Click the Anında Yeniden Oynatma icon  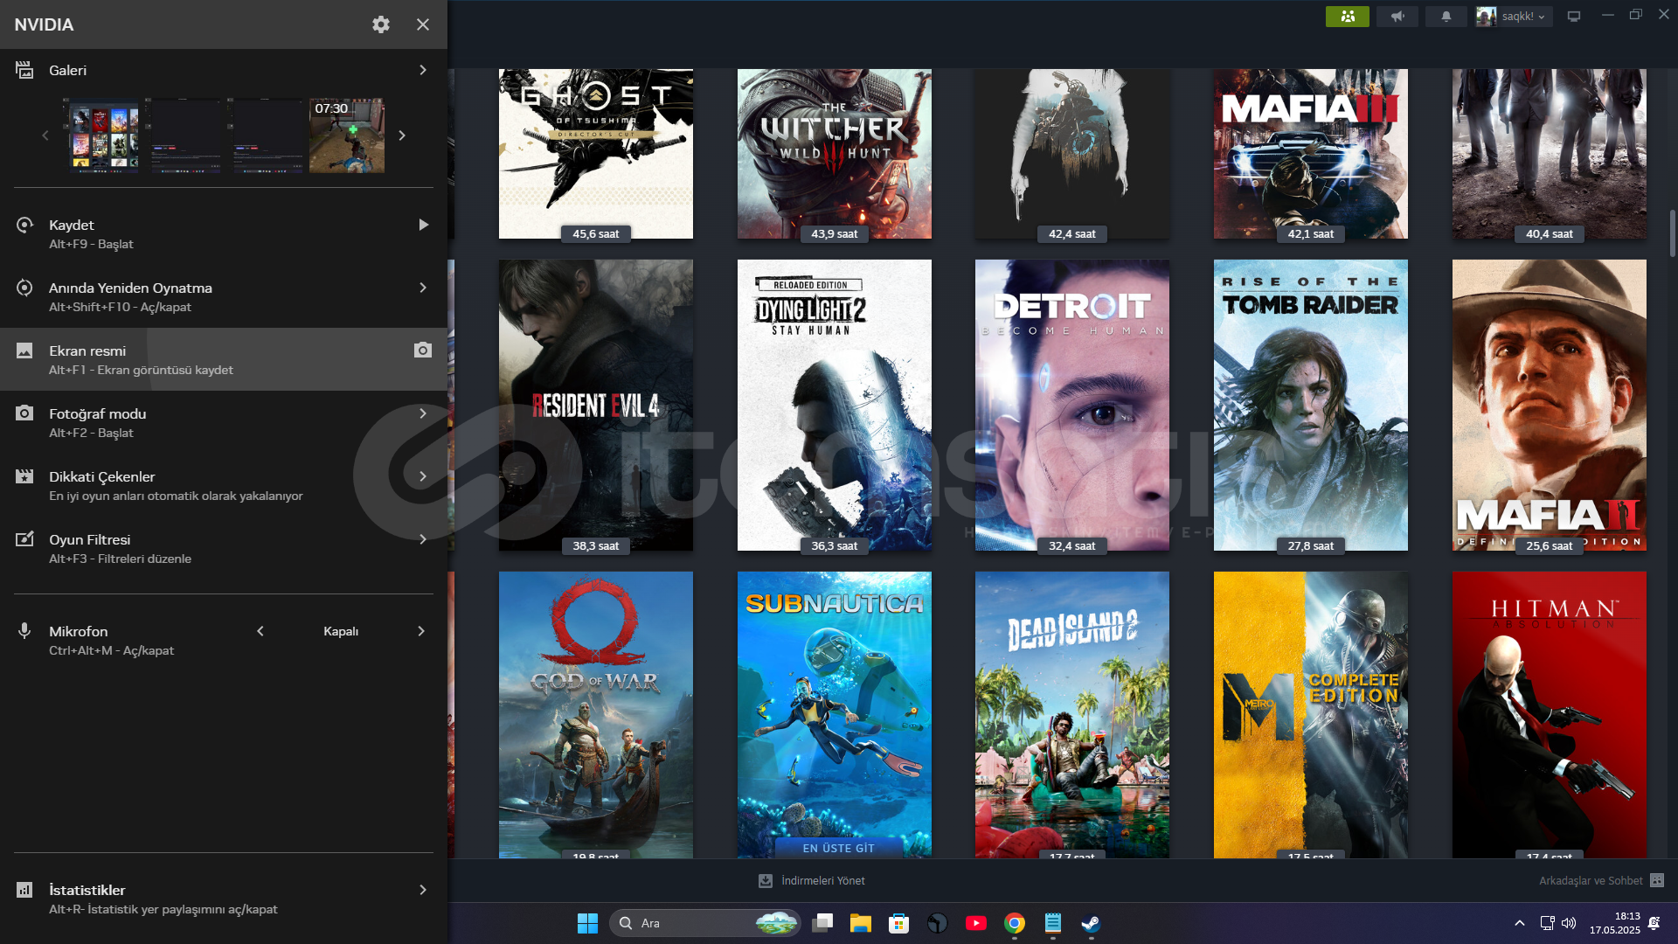[x=24, y=288]
